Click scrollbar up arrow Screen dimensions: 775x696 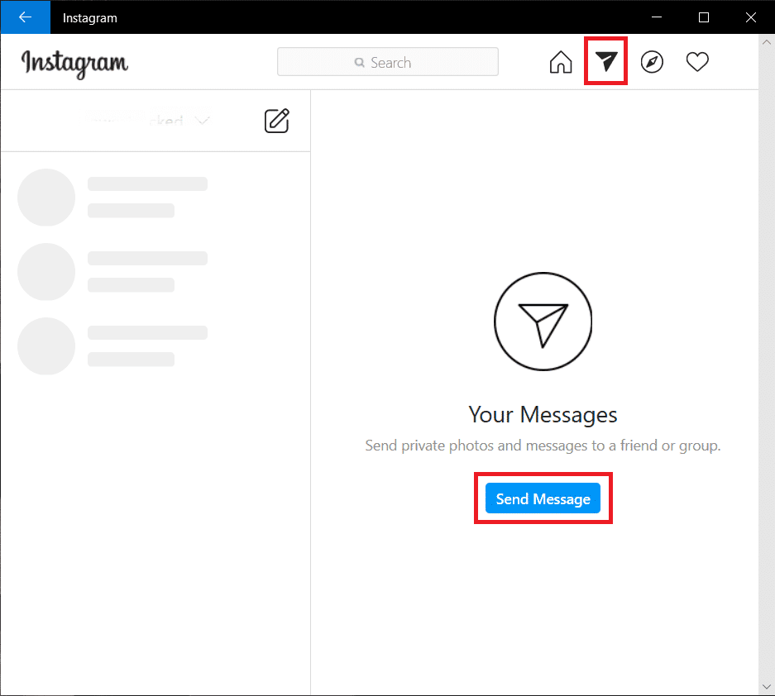767,42
